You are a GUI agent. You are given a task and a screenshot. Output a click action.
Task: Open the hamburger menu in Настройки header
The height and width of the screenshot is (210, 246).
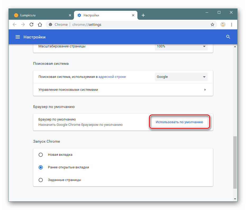18,37
